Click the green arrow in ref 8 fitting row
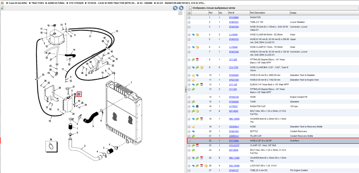Screen dimensions: 359x173 coord(193,60)
